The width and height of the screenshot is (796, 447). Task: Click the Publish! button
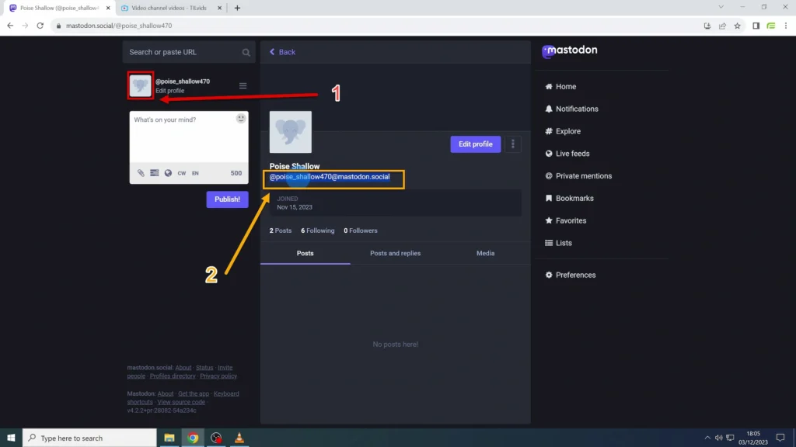click(227, 199)
